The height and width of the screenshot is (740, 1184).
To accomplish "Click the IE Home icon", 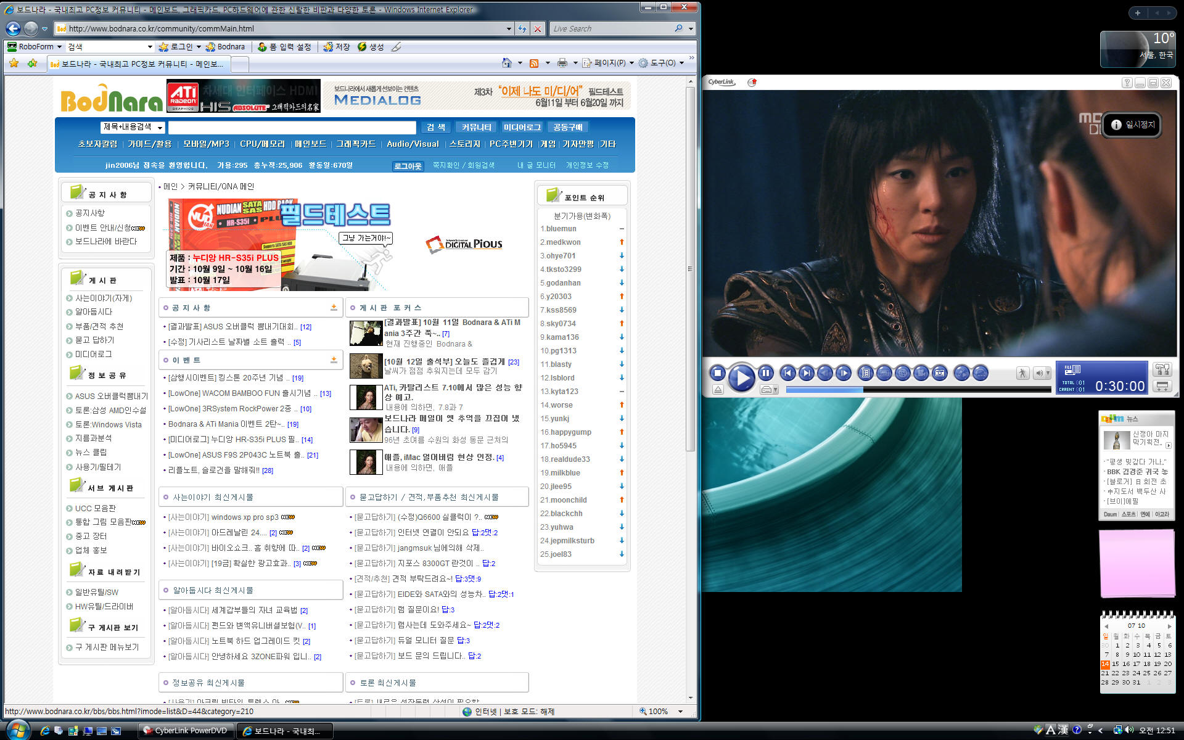I will coord(507,63).
